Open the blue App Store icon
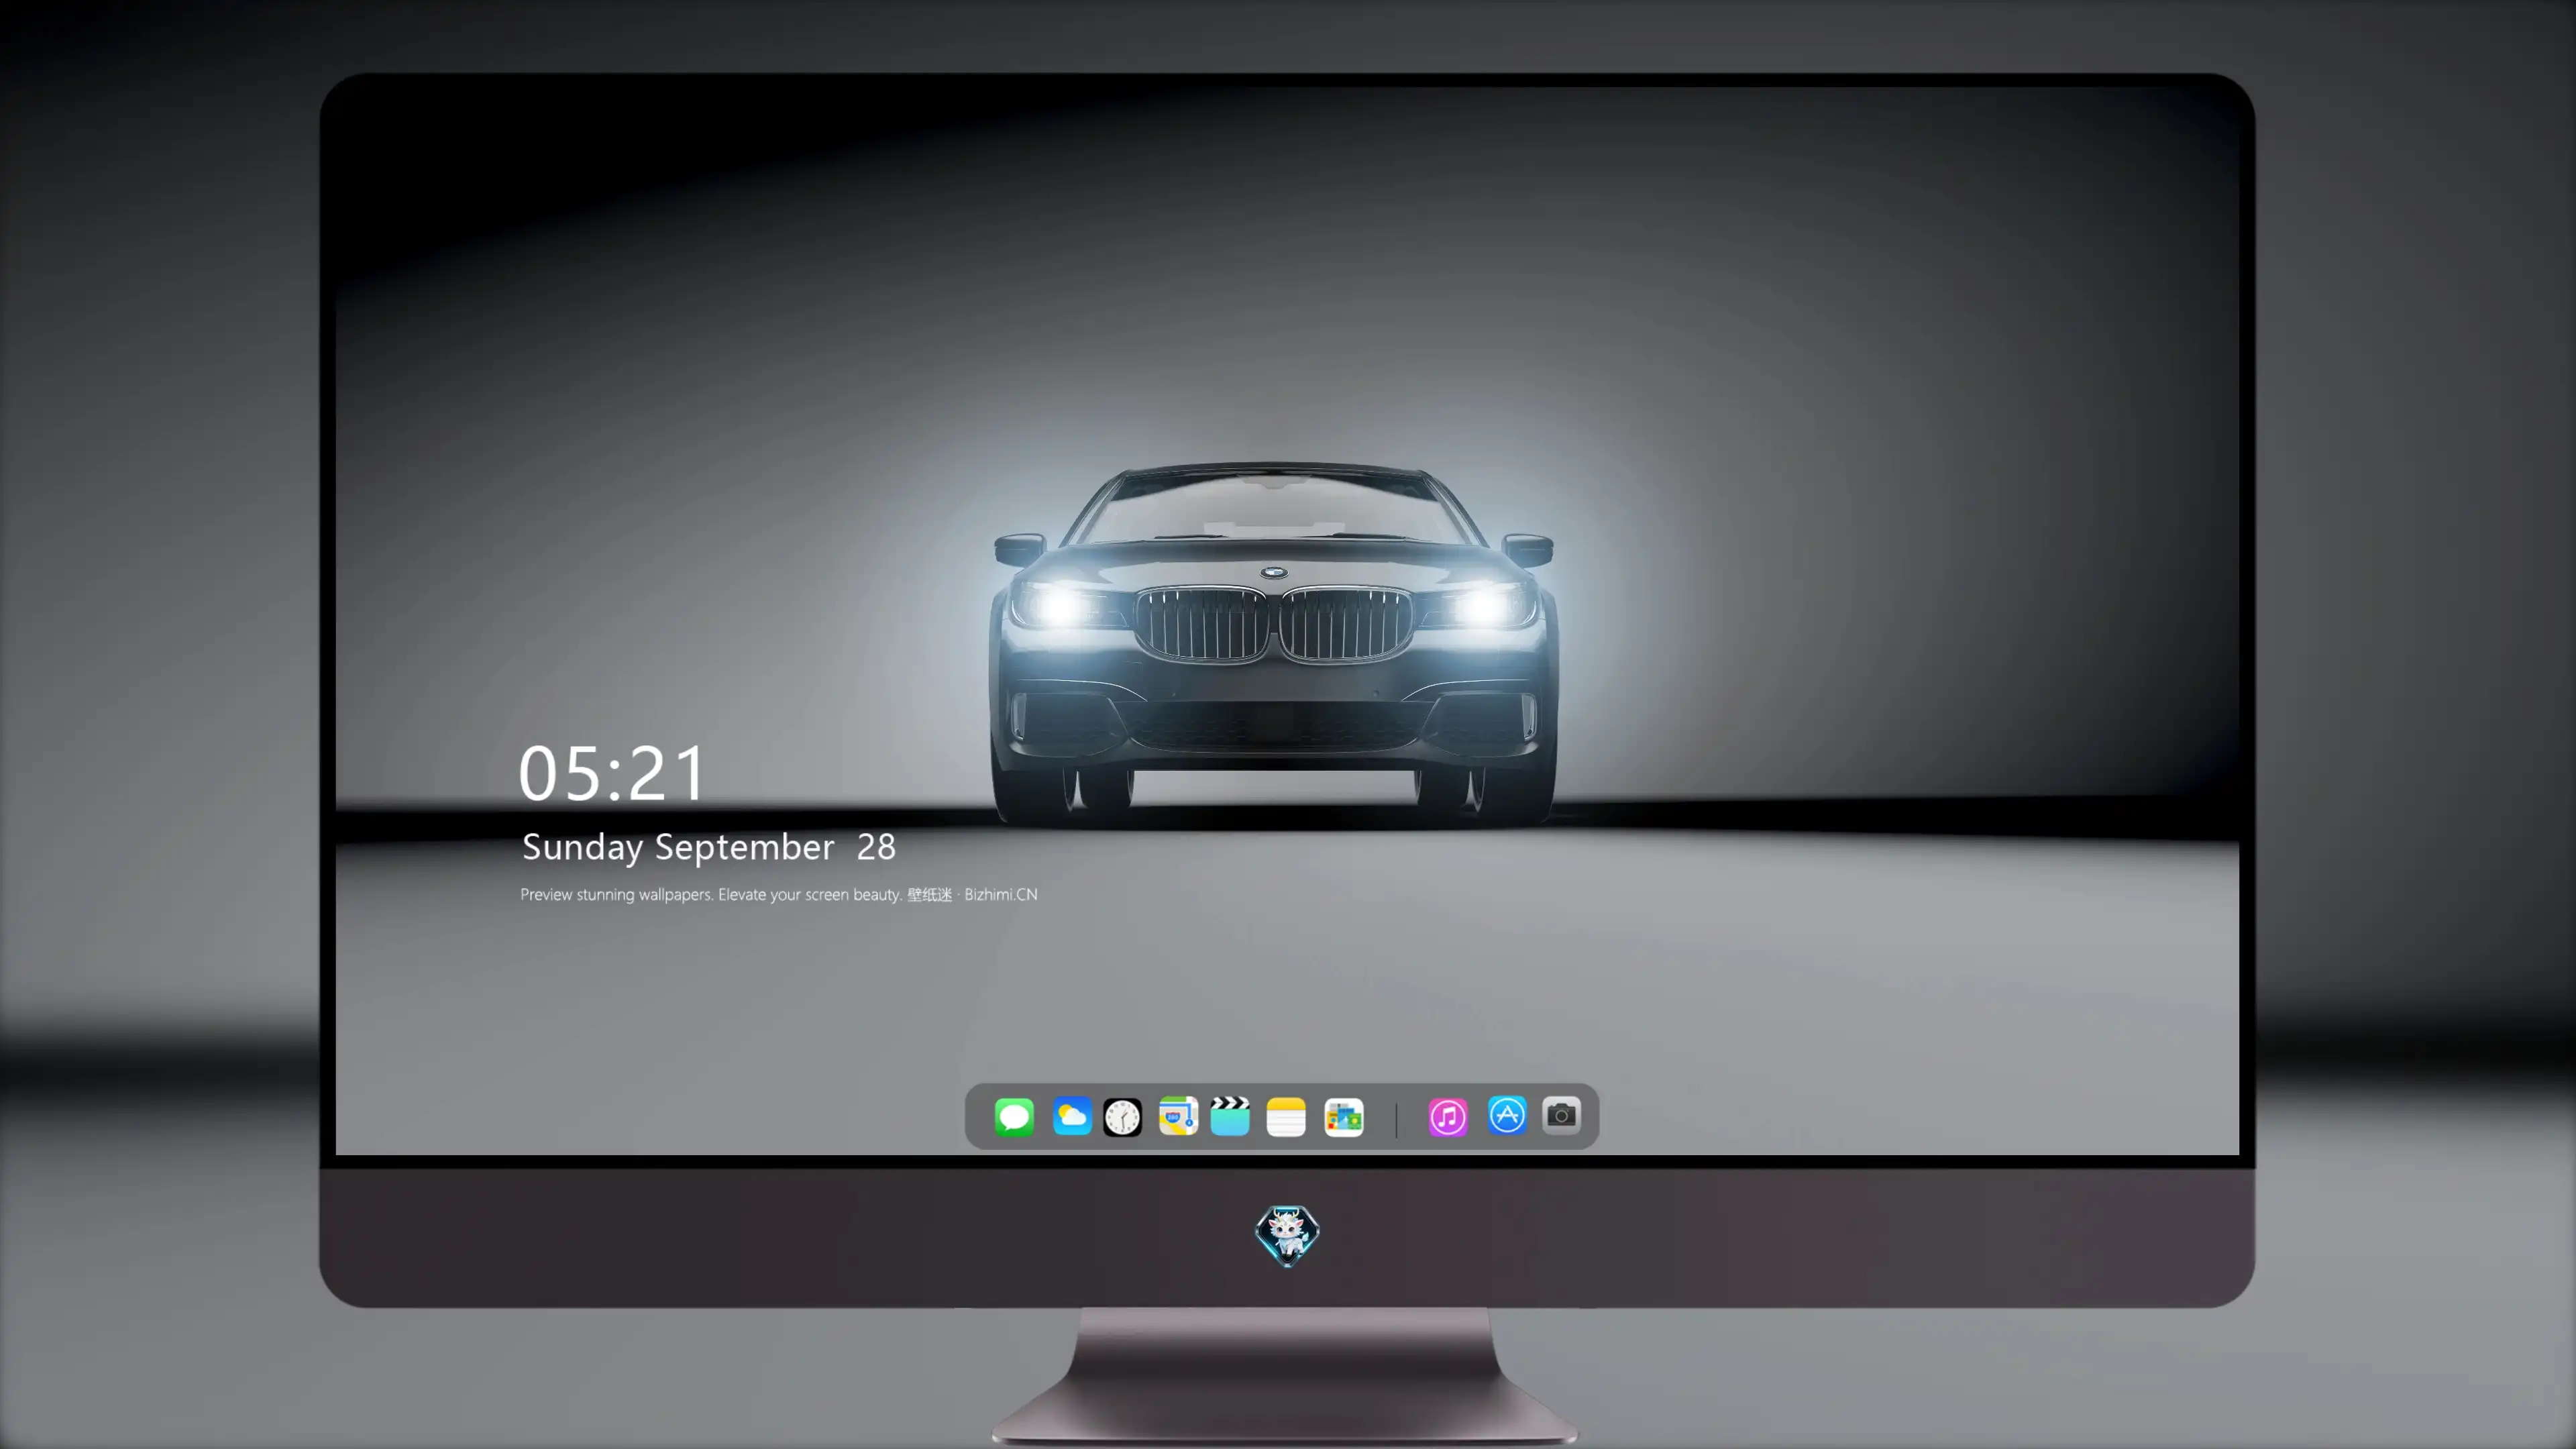Viewport: 2576px width, 1449px height. tap(1507, 1115)
